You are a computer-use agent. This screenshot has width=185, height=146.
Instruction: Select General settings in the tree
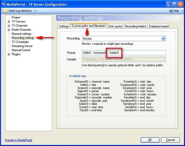(21, 34)
